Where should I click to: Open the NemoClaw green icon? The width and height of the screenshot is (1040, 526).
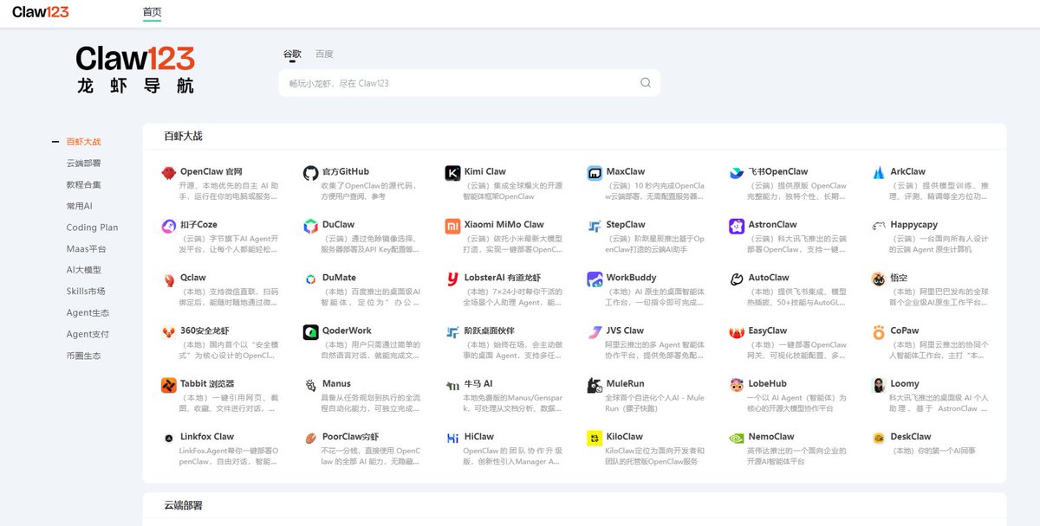pyautogui.click(x=737, y=438)
